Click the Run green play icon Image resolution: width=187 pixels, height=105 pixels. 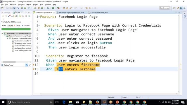53,8
